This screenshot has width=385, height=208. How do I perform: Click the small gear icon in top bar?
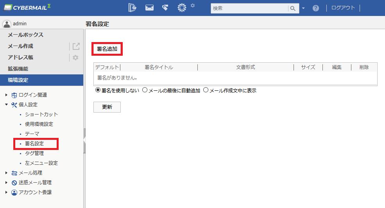[x=193, y=5]
